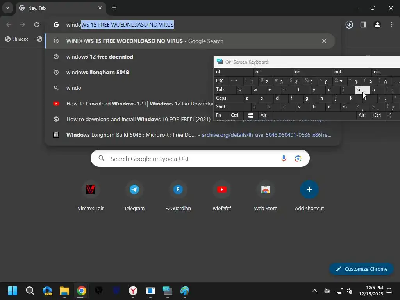The width and height of the screenshot is (400, 300).
Task: Open On-Screen Keyboard taskbar icon
Action: click(x=167, y=291)
